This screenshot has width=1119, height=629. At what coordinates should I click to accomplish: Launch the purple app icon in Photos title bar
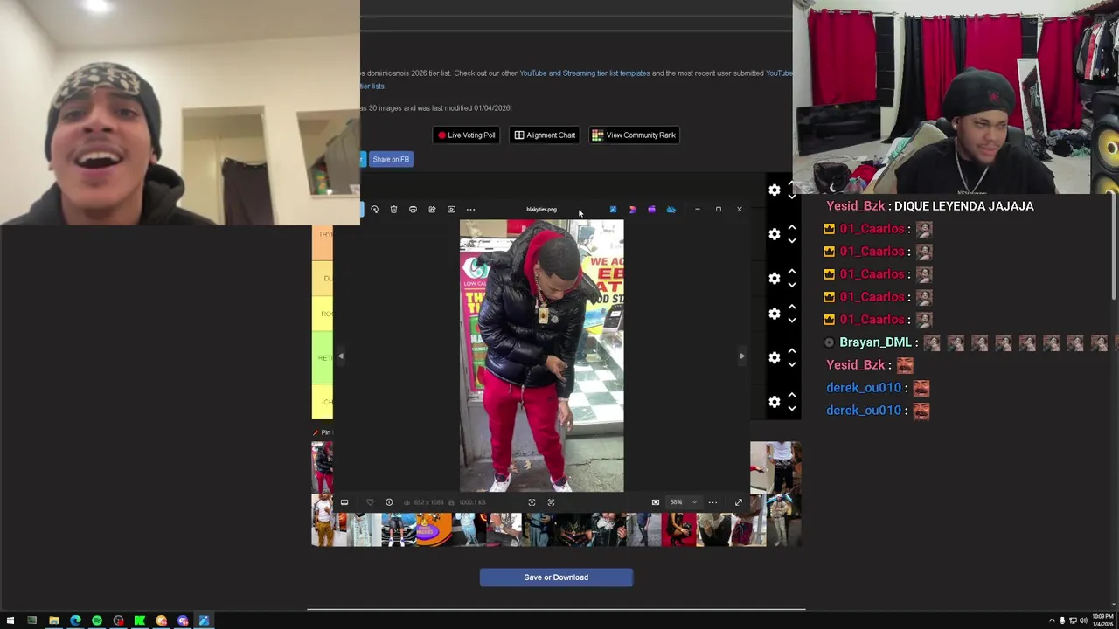pyautogui.click(x=651, y=210)
